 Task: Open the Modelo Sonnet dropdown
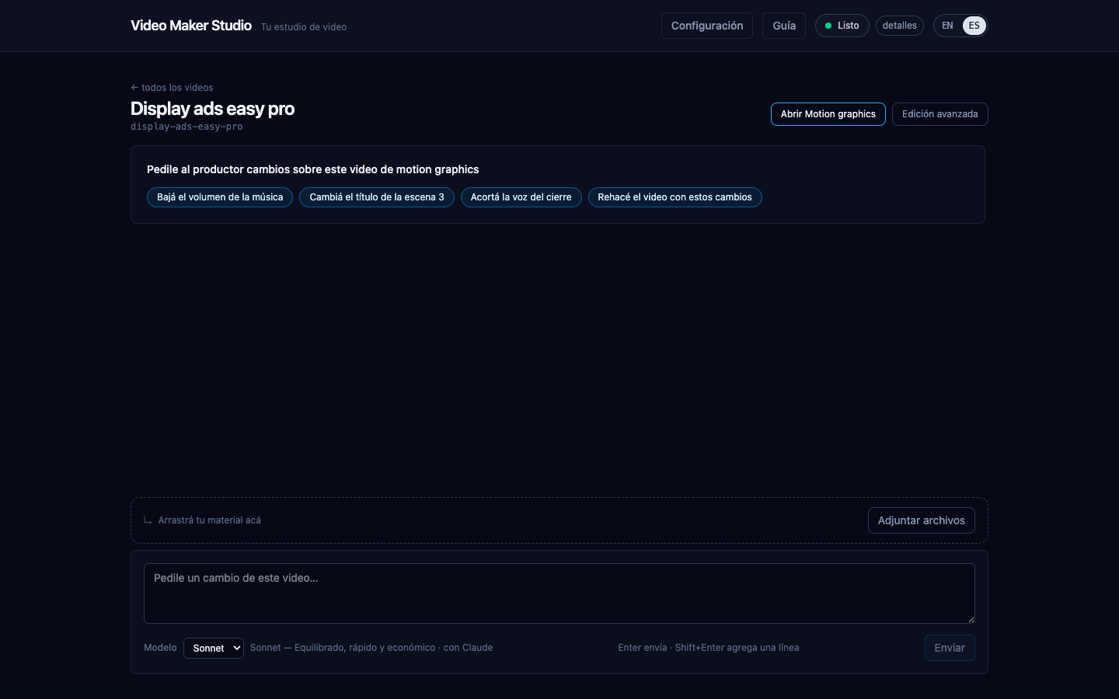[214, 648]
